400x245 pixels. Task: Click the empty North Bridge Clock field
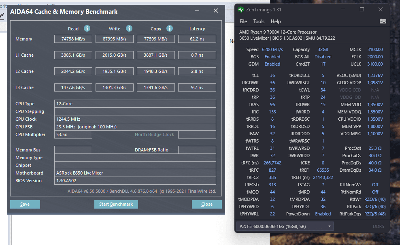pyautogui.click(x=197, y=134)
